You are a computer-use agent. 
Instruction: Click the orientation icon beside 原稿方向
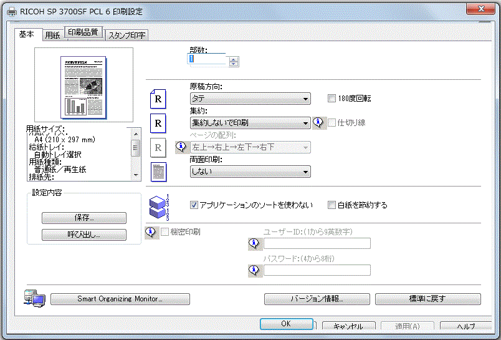[x=158, y=99]
